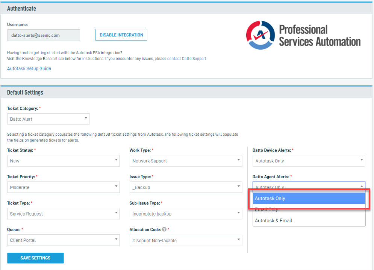This screenshot has height=270, width=374.
Task: Click the Datto Agent Alerts label
Action: (271, 177)
